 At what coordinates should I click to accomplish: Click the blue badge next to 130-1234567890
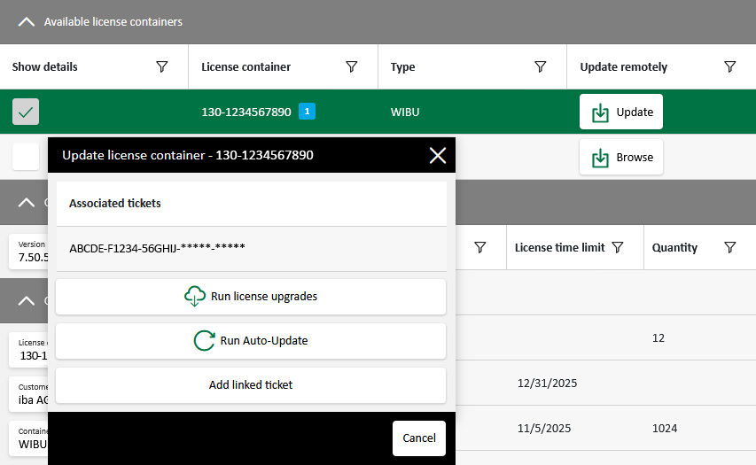tap(307, 112)
